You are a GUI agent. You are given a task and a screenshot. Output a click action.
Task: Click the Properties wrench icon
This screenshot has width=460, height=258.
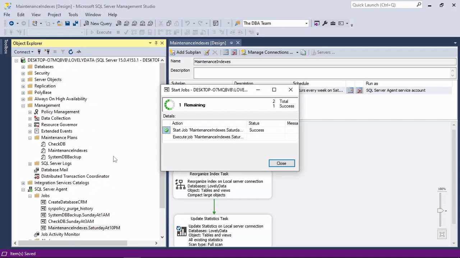325,23
